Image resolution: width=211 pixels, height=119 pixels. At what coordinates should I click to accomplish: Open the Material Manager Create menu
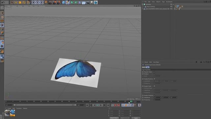pos(9,108)
